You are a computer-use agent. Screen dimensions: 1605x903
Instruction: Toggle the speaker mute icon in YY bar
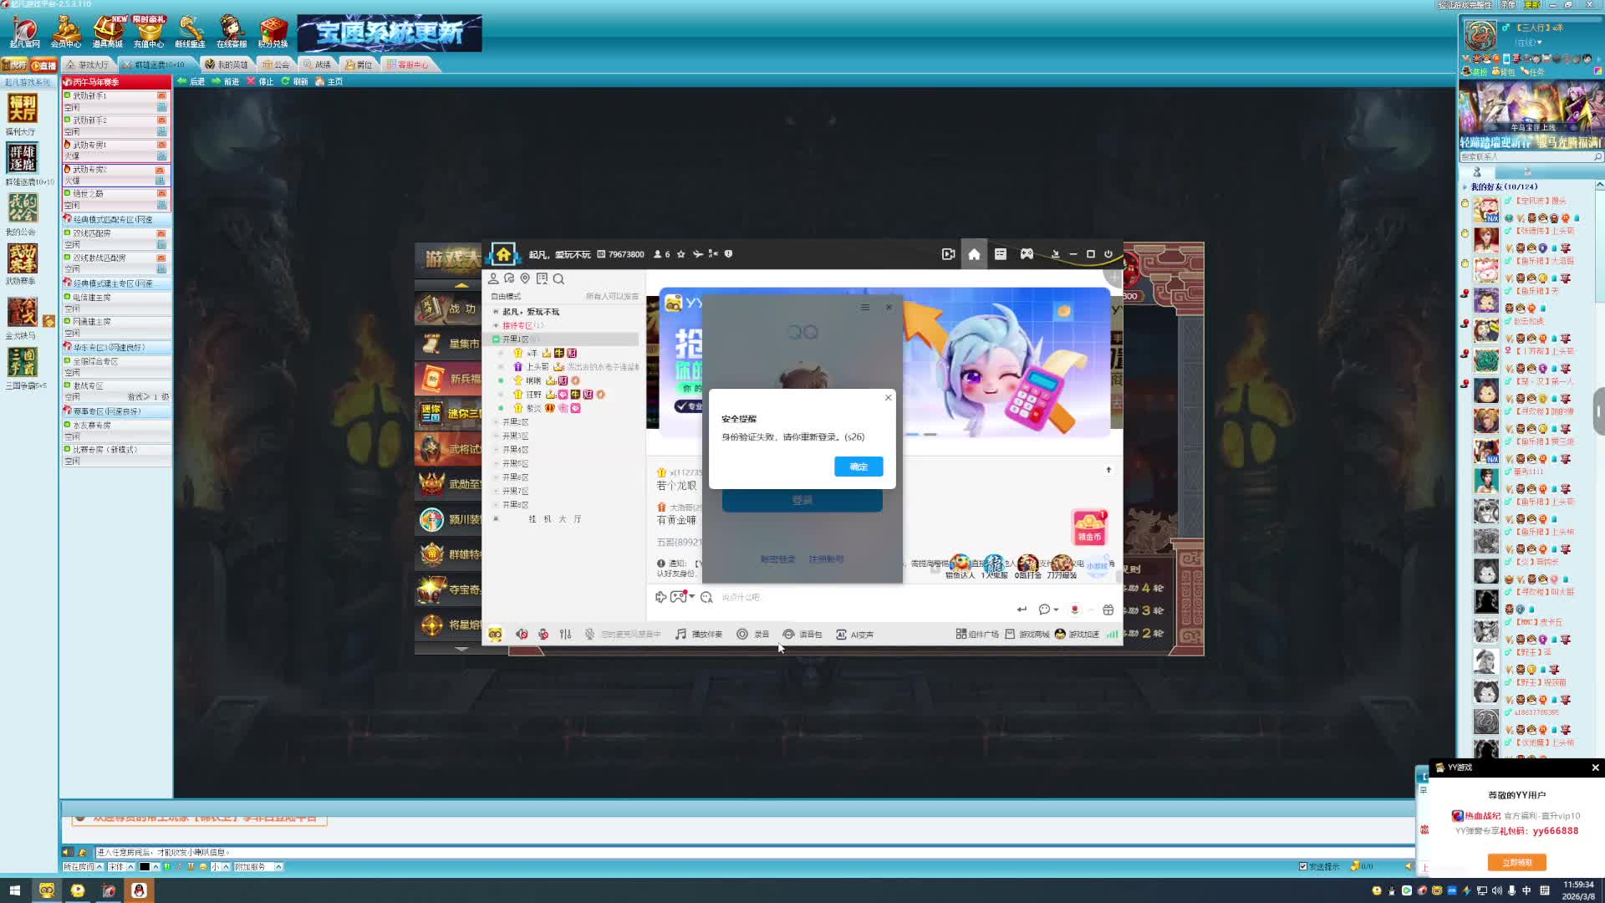pos(522,635)
